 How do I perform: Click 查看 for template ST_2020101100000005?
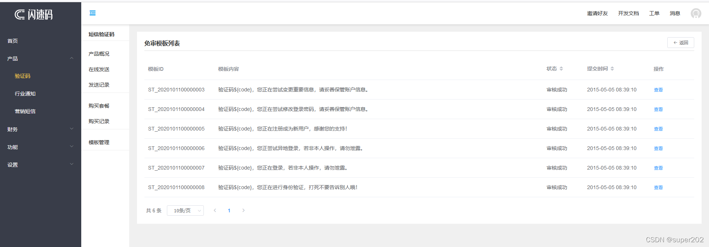pyautogui.click(x=658, y=129)
